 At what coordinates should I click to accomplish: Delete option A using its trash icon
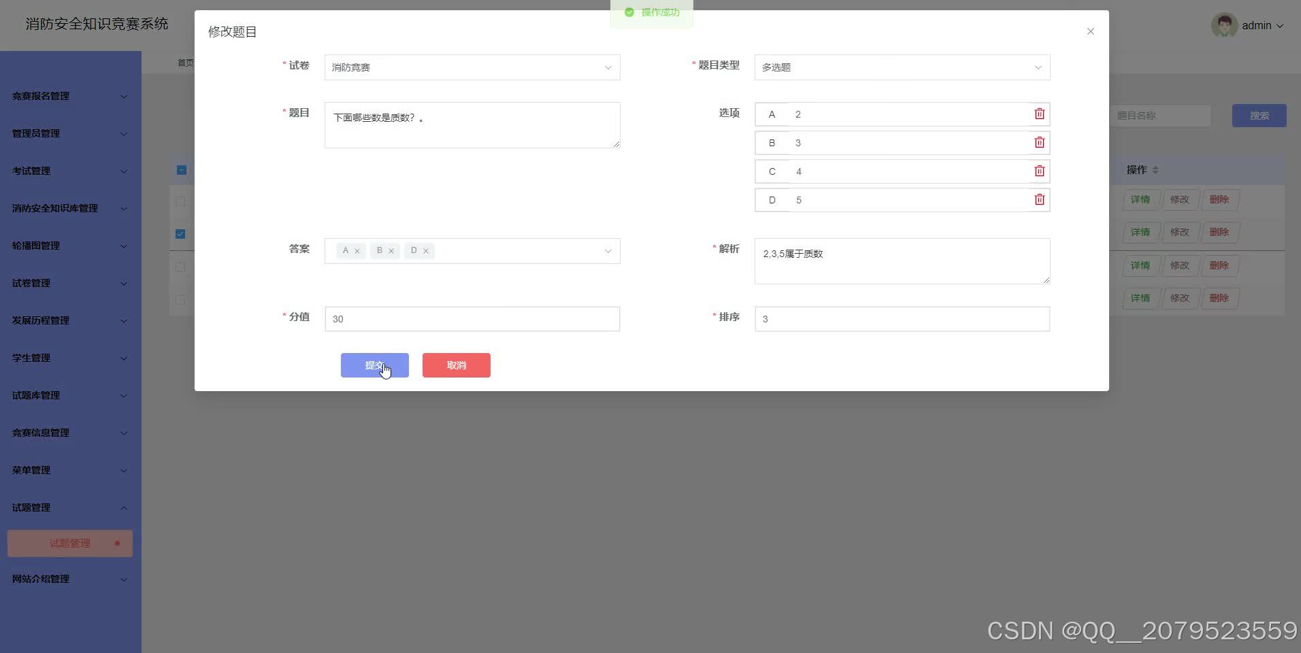pos(1039,114)
